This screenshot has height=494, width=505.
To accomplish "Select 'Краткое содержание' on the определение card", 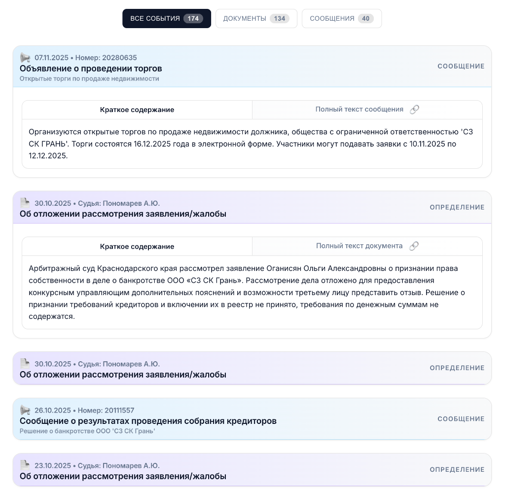I will 137,246.
